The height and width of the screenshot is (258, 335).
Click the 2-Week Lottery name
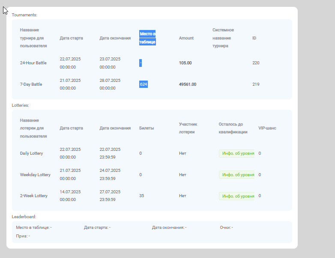(34, 196)
